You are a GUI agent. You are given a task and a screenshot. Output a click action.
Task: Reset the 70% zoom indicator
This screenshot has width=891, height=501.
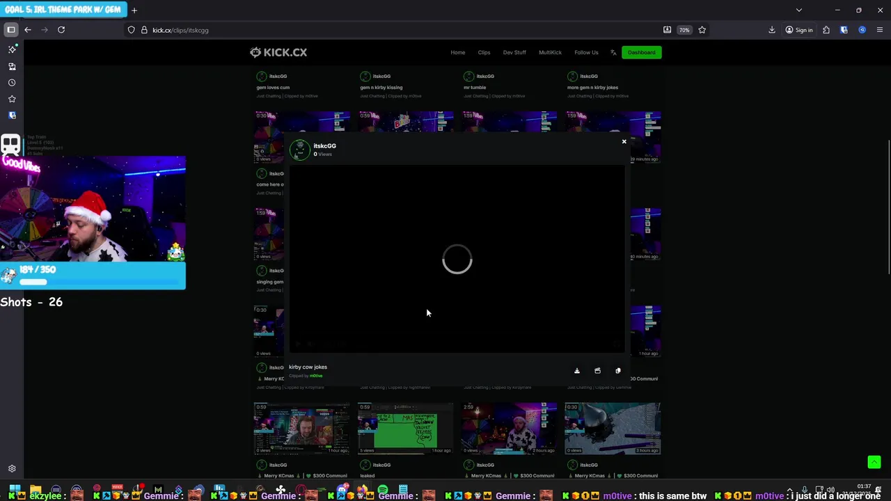684,30
